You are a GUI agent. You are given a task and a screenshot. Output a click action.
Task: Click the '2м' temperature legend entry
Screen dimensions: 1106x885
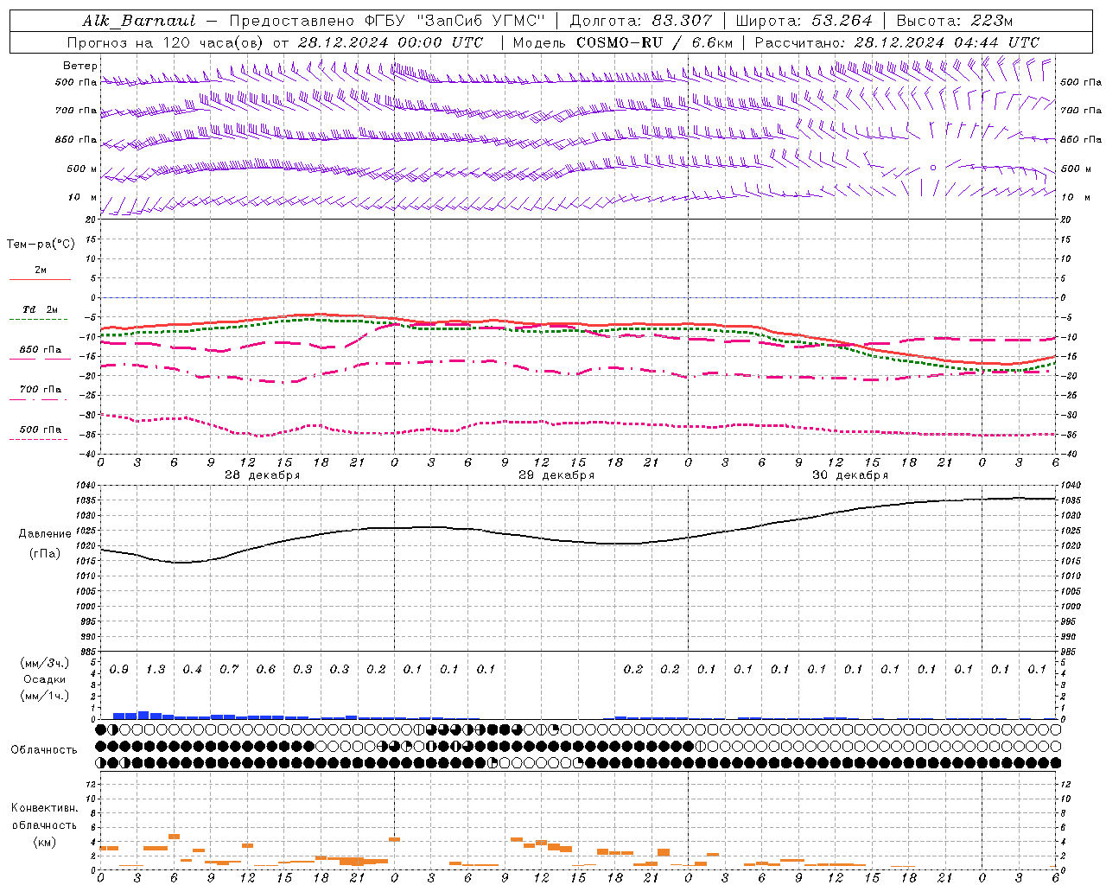(41, 271)
